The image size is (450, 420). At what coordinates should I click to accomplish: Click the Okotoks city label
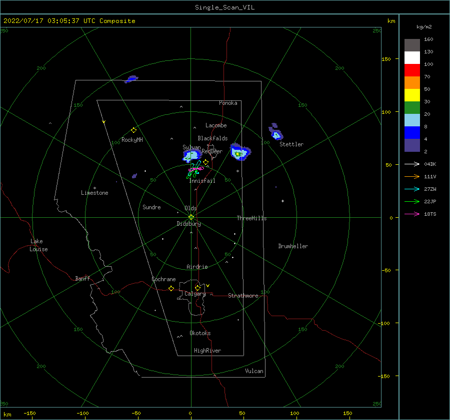click(200, 333)
